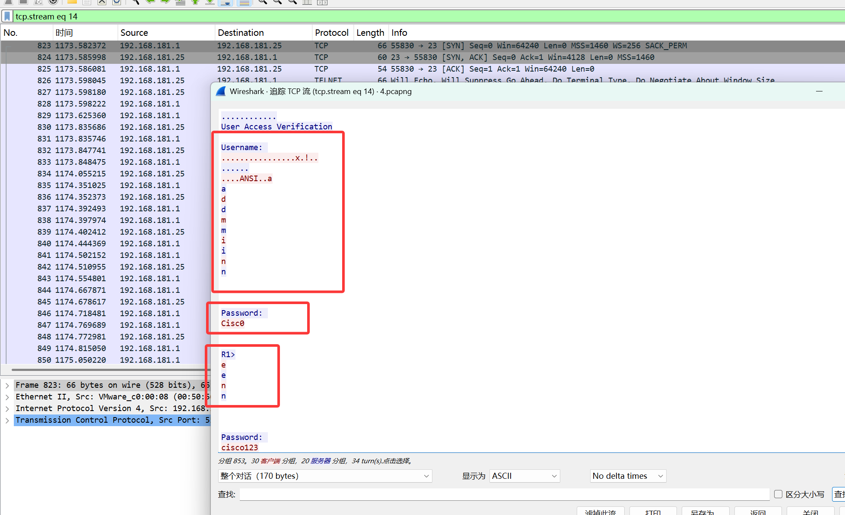Click the resize columns toolbar icon
The width and height of the screenshot is (845, 515).
[307, 2]
